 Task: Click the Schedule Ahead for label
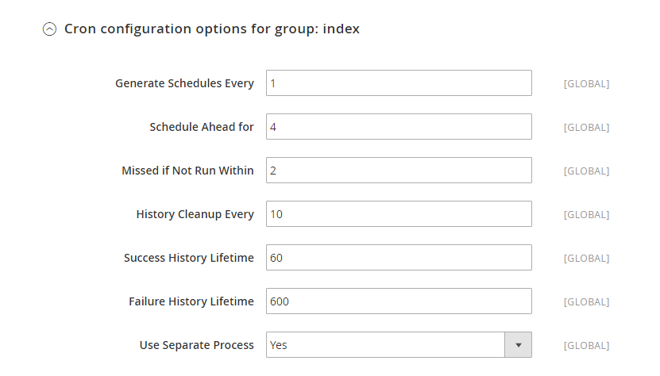(202, 127)
